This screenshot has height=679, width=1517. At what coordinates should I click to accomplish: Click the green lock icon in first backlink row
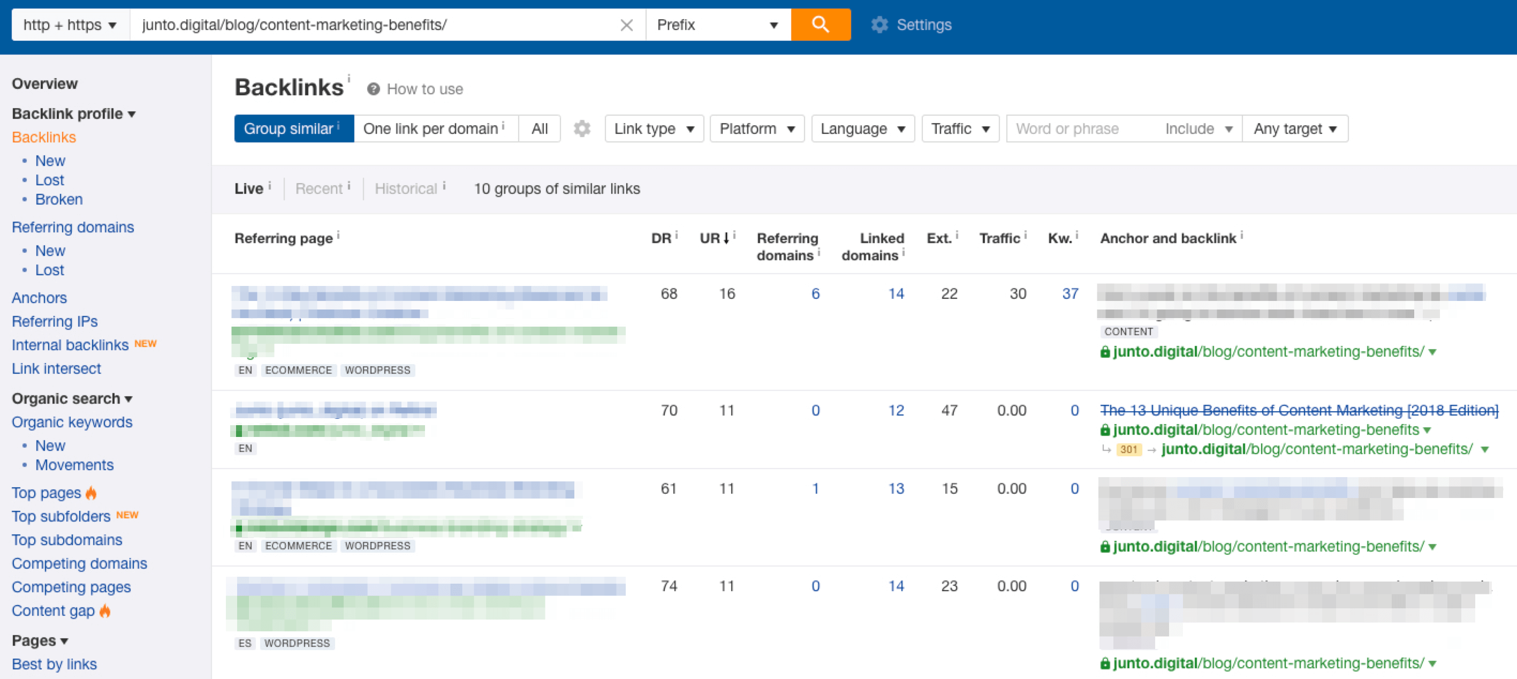pyautogui.click(x=1105, y=352)
